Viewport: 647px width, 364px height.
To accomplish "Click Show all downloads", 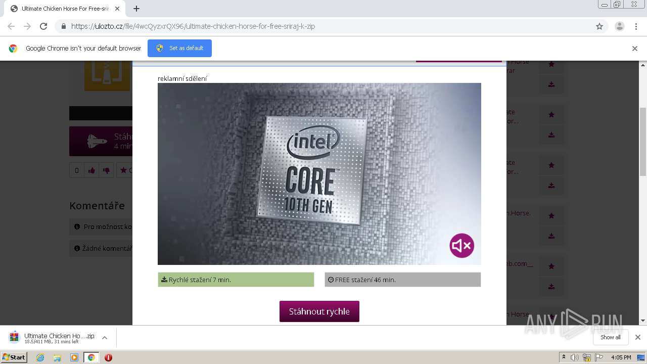I will 611,337.
